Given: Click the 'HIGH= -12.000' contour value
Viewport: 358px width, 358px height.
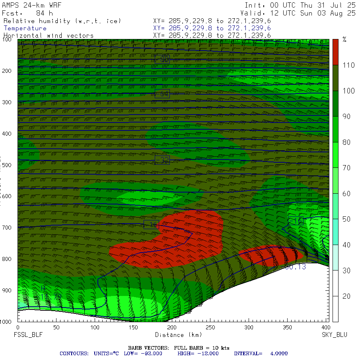Looking at the screenshot, I should click(x=198, y=354).
